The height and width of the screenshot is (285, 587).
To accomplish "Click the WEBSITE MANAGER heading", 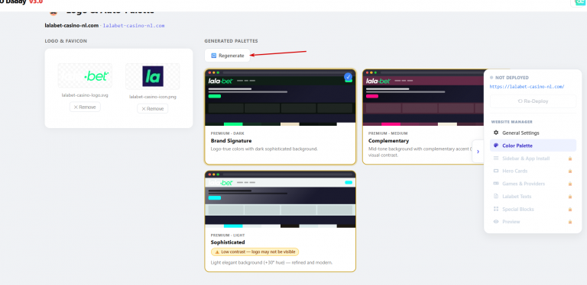I will click(x=512, y=122).
